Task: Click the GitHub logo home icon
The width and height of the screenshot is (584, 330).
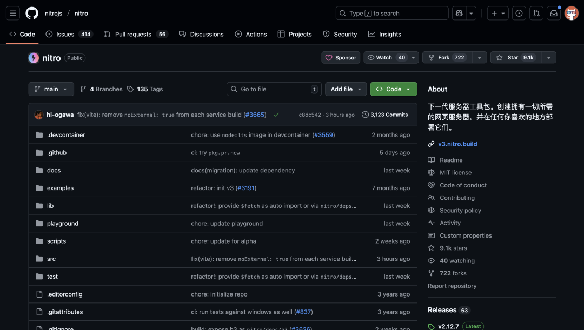Action: point(32,14)
